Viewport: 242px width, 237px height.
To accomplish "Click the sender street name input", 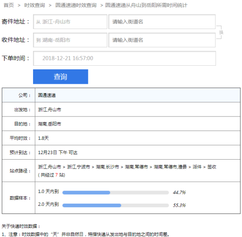I will 162,22.
